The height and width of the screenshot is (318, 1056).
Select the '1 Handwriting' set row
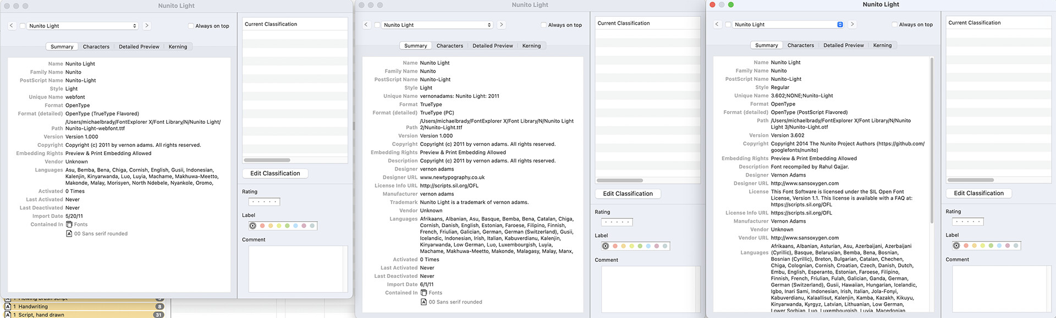85,307
